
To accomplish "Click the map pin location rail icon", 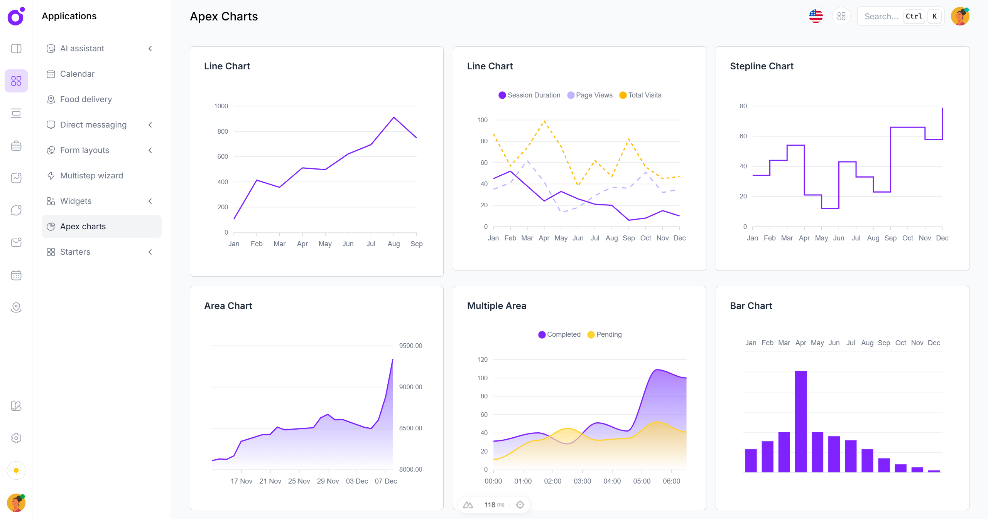I will (x=16, y=307).
